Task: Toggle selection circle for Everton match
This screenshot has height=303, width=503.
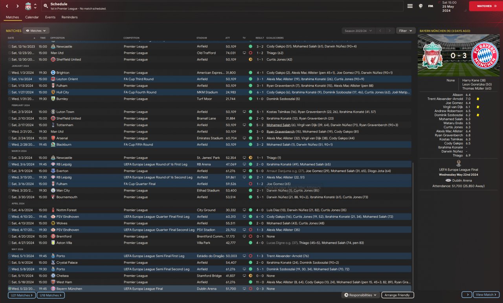Action: (9, 171)
